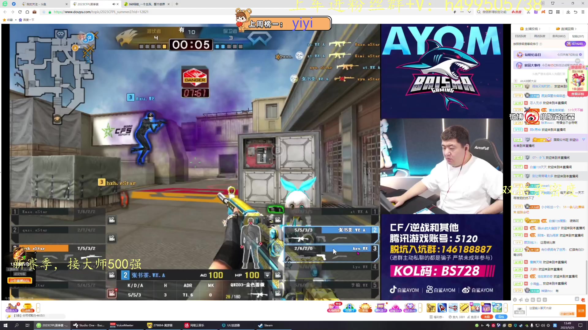Toggle volume from the system tray
Screen dimensions: 588x330
tap(543, 325)
